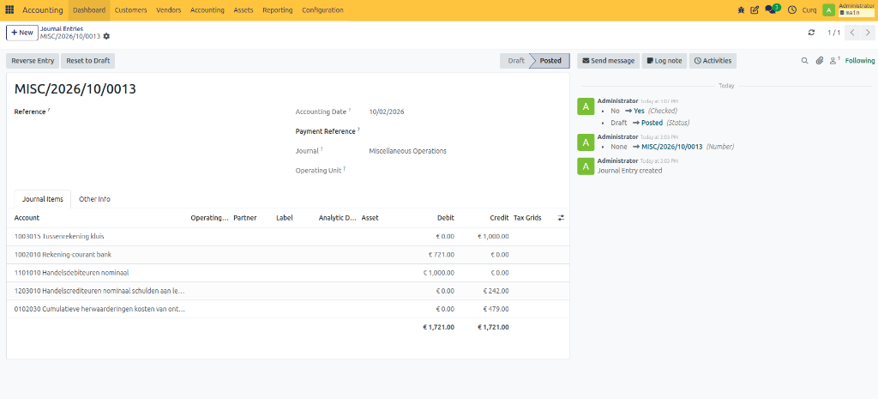The width and height of the screenshot is (878, 399).
Task: Open the apps grid home menu
Action: click(9, 10)
